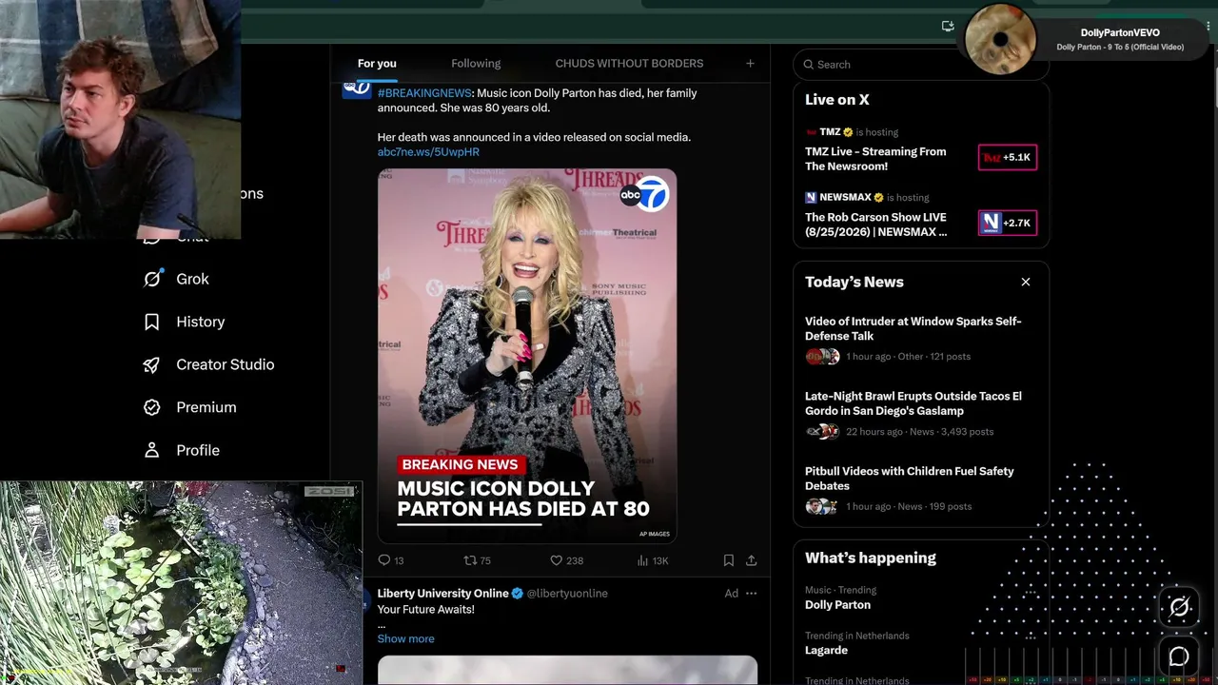Image resolution: width=1218 pixels, height=685 pixels.
Task: Click the @libertyuonline handle
Action: [x=567, y=594]
